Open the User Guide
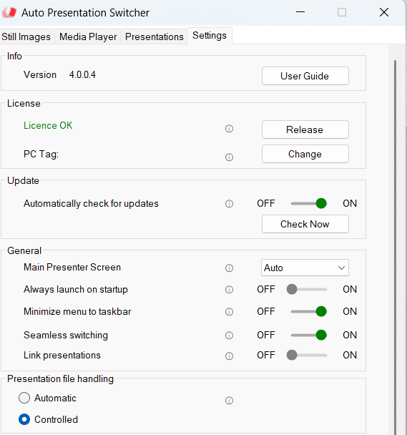The height and width of the screenshot is (435, 407). [305, 76]
